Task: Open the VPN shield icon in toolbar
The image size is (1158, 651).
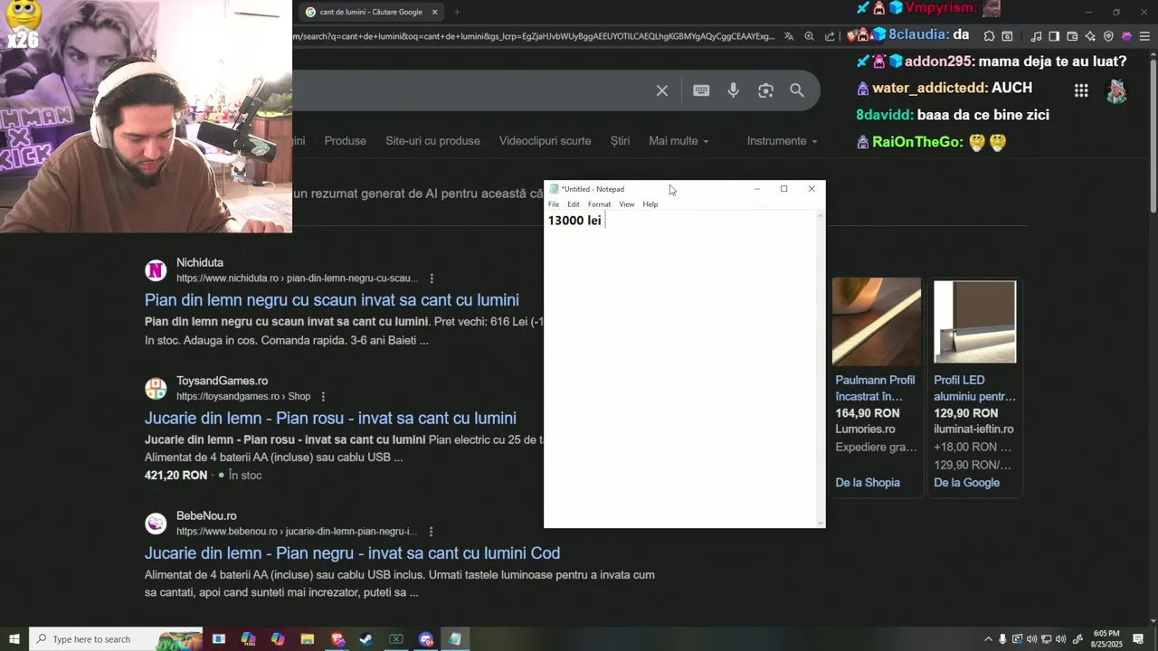Action: pyautogui.click(x=1108, y=36)
